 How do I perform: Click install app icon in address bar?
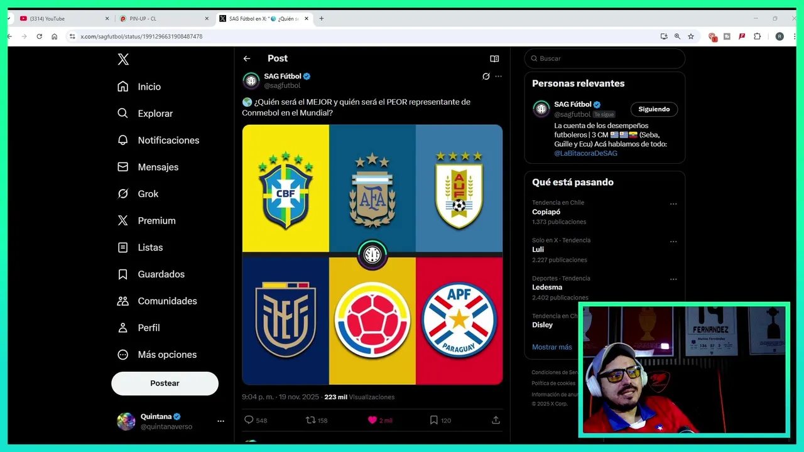point(664,36)
